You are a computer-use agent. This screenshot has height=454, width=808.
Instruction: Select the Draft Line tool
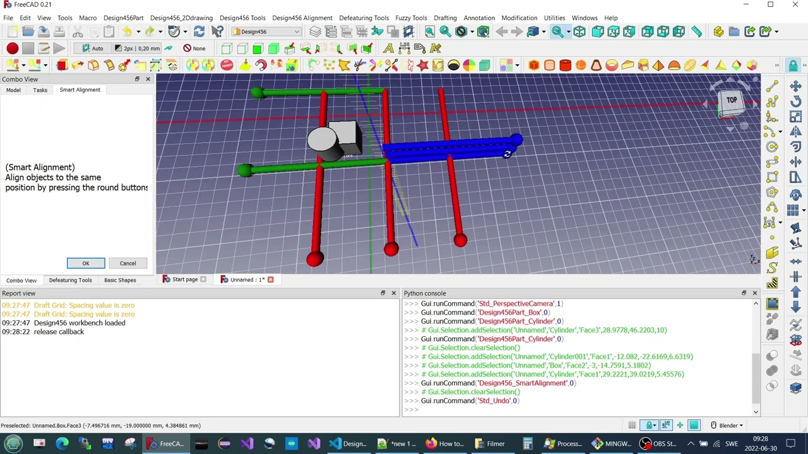(771, 86)
